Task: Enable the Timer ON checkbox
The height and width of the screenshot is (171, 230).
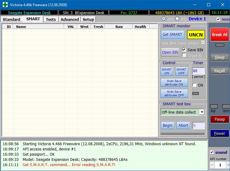Action: pos(194,85)
